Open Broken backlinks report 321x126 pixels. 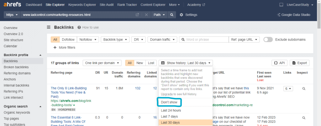pos(16,67)
